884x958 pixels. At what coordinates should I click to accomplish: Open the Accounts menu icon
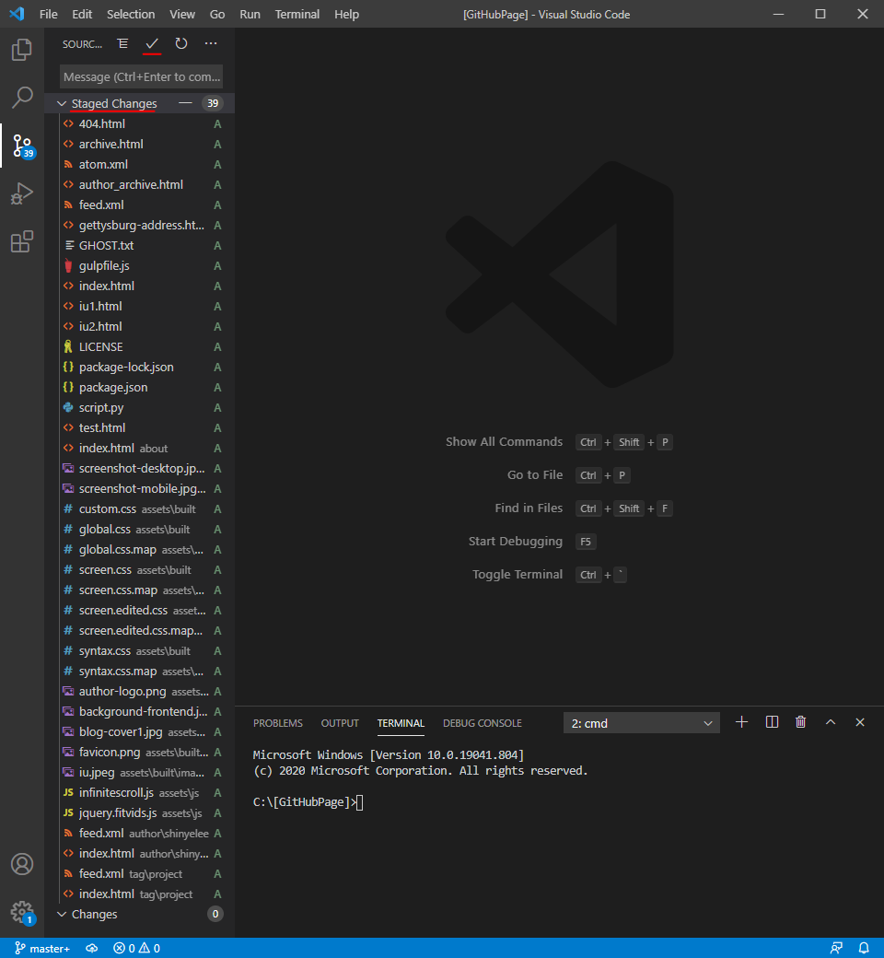pos(22,864)
